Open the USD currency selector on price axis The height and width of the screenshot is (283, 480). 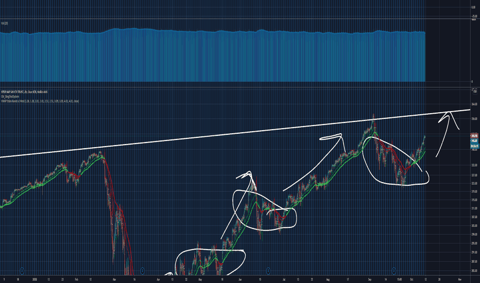[475, 92]
